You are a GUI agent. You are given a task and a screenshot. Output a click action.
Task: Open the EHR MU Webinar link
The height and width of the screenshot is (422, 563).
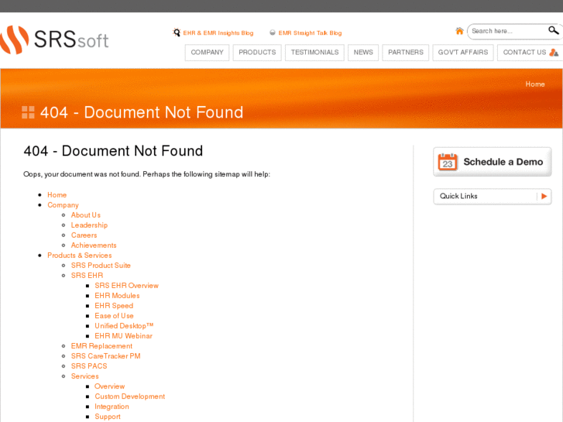tap(123, 336)
